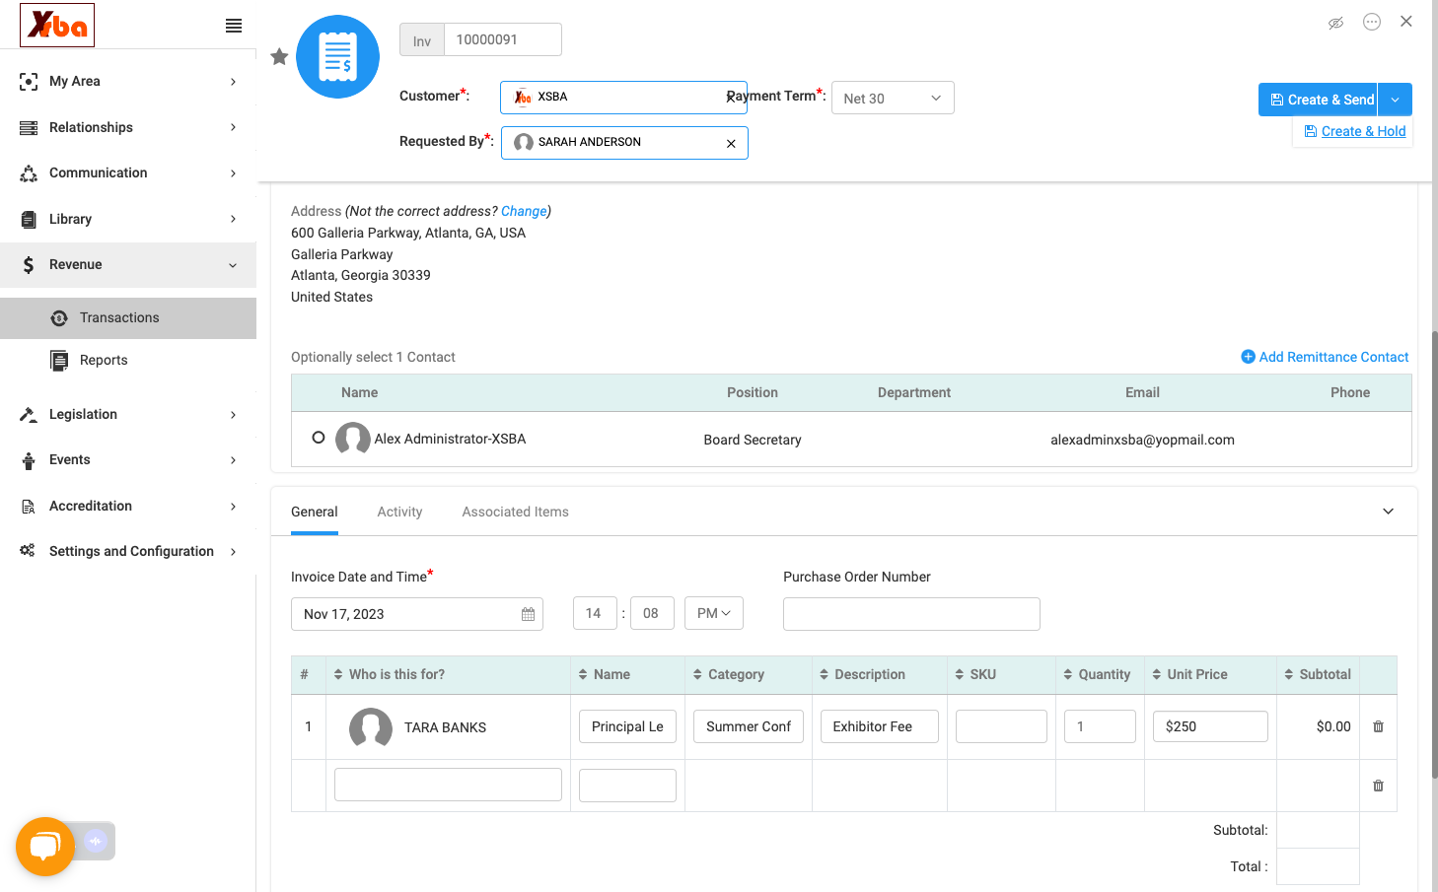Screen dimensions: 1438x892
Task: Clear the SARAH ANDERSON requested by field
Action: tap(731, 144)
